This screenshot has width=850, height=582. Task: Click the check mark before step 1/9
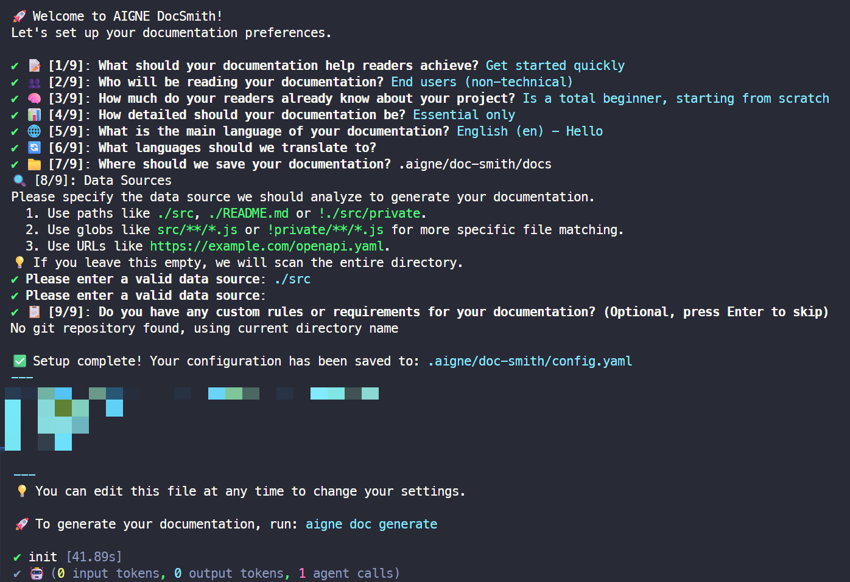coord(15,66)
